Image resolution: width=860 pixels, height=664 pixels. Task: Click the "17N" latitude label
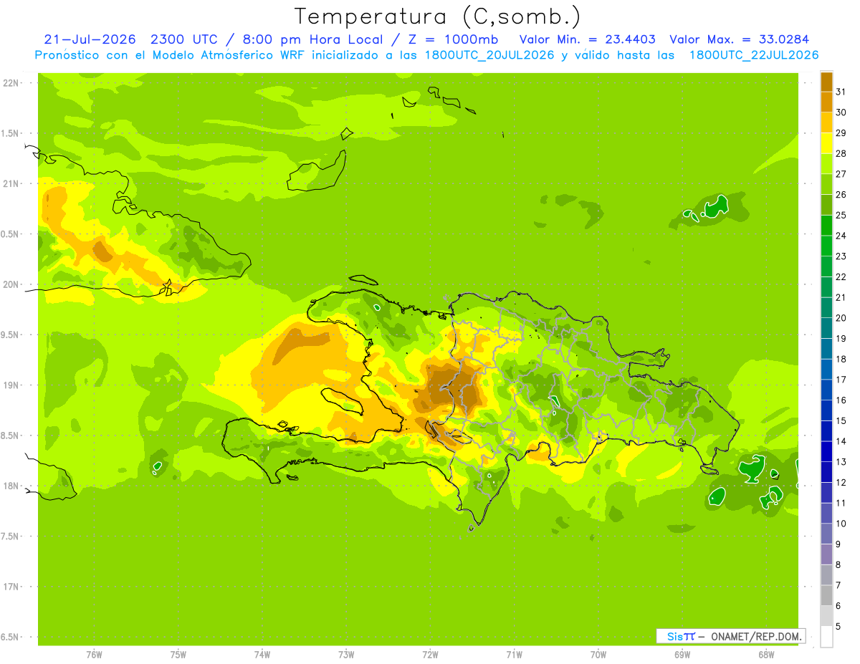point(11,587)
